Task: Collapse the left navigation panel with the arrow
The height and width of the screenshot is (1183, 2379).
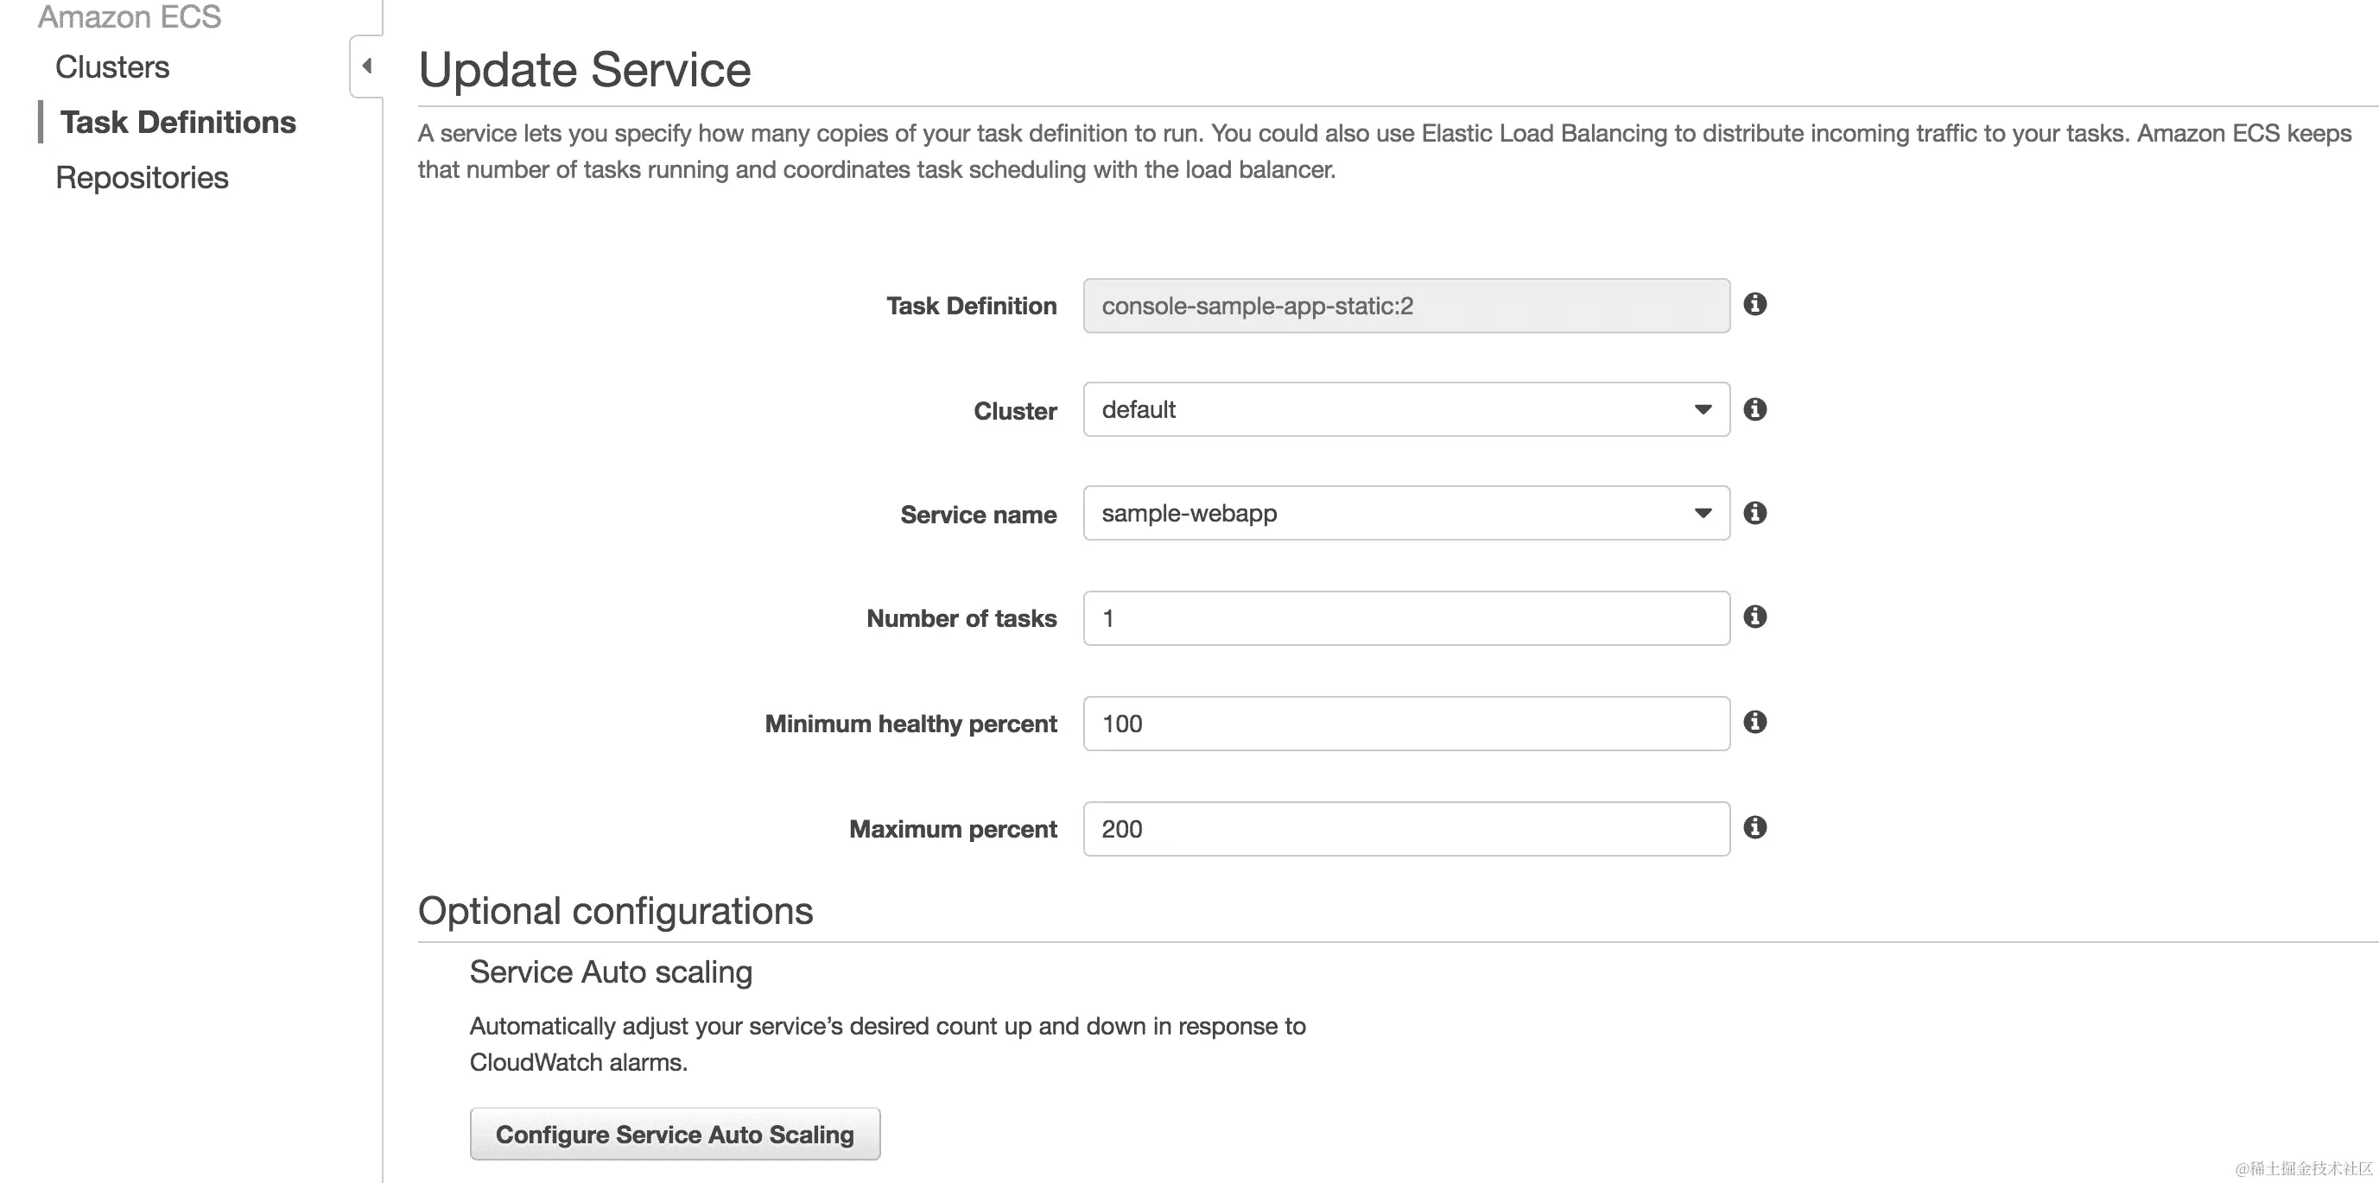Action: point(366,65)
